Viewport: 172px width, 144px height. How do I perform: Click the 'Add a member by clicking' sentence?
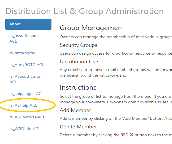click(x=116, y=119)
